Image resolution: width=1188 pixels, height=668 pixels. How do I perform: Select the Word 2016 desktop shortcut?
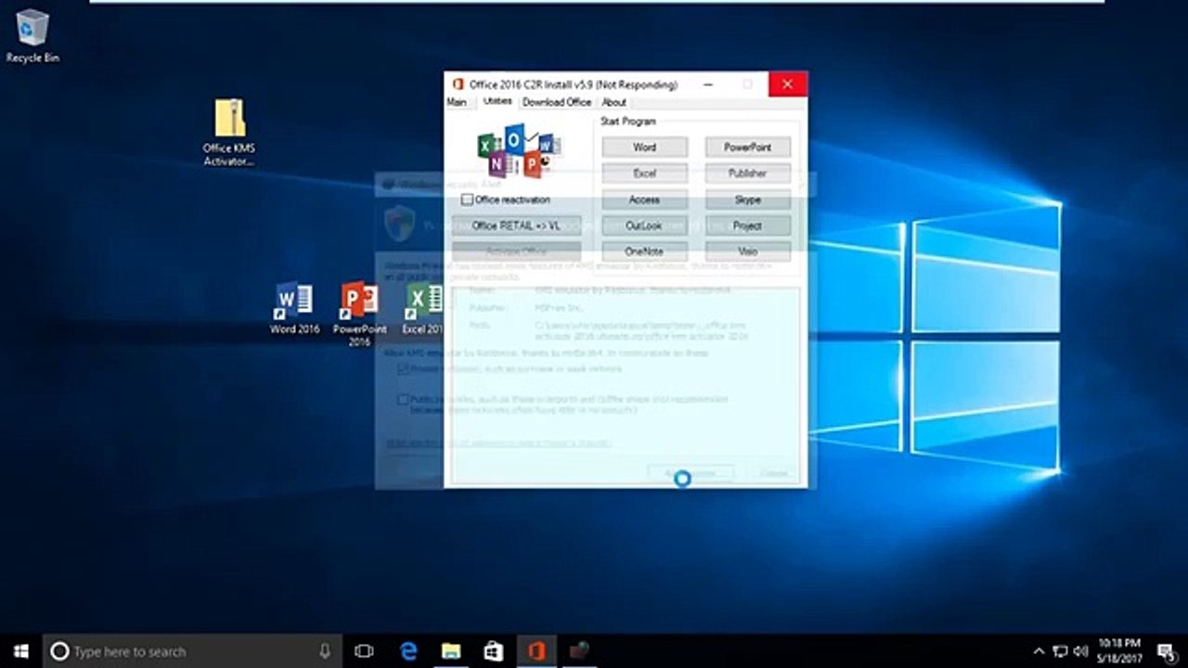click(295, 308)
